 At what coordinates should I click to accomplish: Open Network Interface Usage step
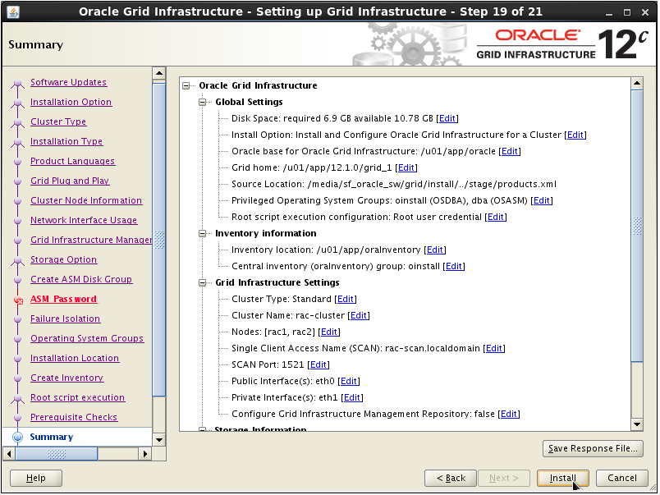tap(84, 221)
